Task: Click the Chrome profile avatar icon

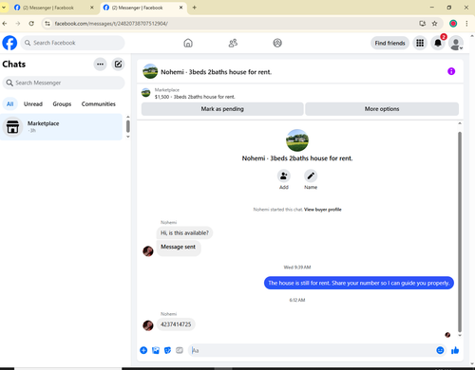Action: (x=453, y=24)
